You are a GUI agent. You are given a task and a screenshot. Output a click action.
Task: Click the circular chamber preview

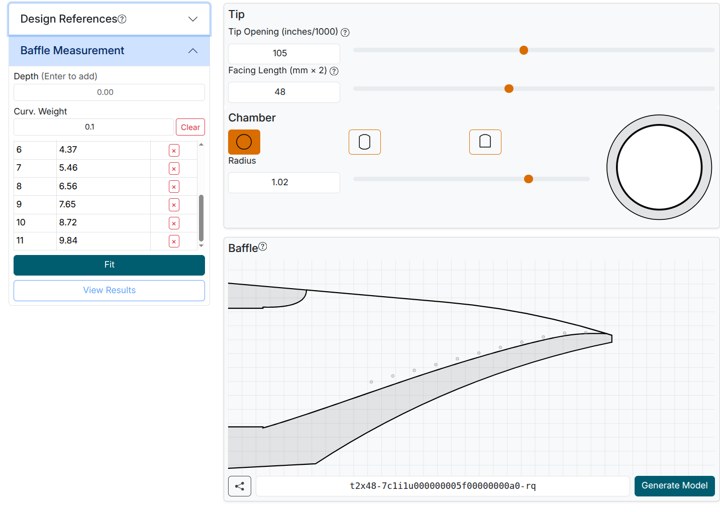[659, 167]
